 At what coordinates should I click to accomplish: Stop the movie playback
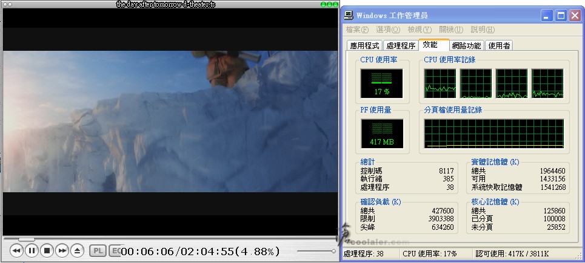click(x=47, y=251)
